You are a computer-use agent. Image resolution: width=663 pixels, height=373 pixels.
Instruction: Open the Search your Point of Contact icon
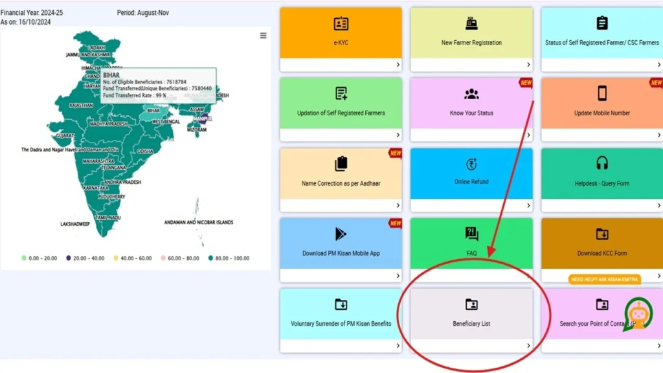point(602,304)
